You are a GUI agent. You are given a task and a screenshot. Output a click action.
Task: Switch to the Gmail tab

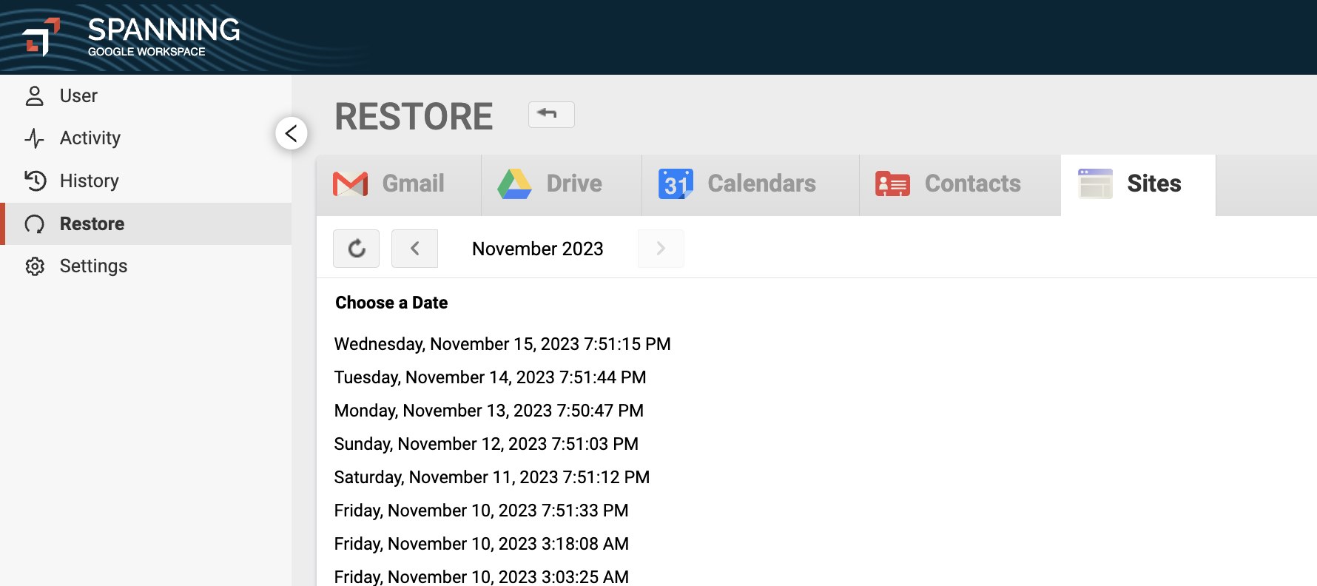399,184
